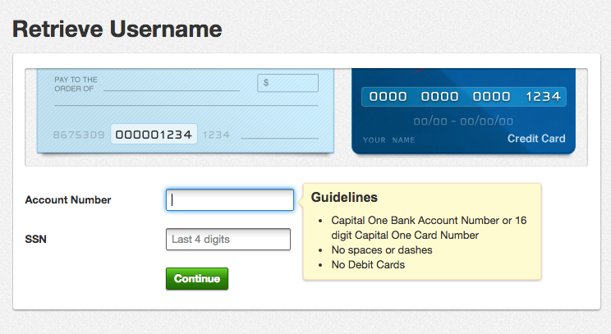Click the green Continue button

click(x=197, y=279)
